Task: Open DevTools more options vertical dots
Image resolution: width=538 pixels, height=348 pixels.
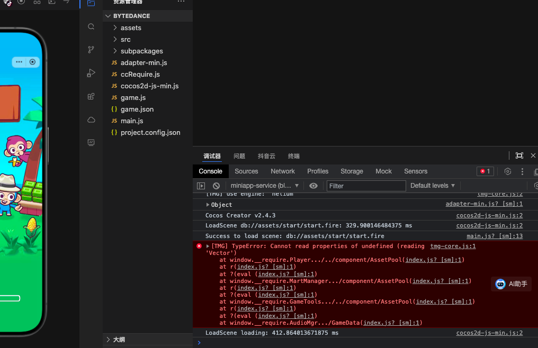Action: click(x=522, y=171)
